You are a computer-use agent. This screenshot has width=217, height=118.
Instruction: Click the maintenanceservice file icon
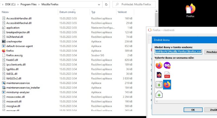click(4, 83)
